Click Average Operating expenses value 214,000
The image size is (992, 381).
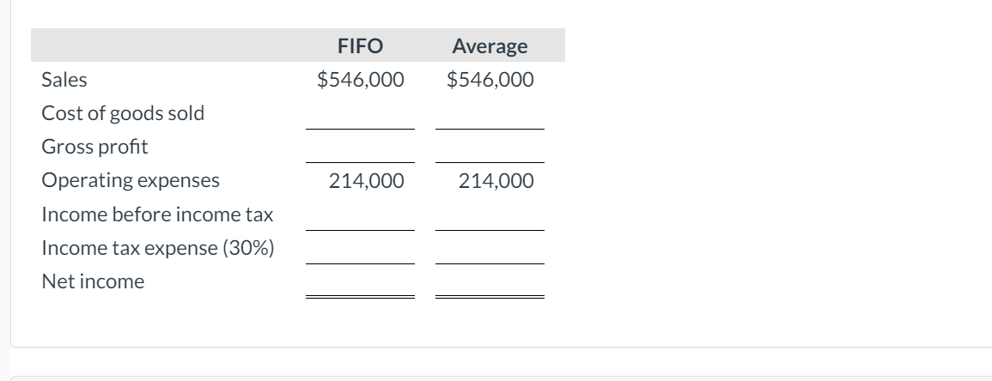tap(496, 181)
